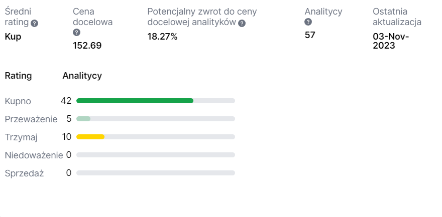Click the Rating column header
This screenshot has height=217, width=442.
click(18, 76)
